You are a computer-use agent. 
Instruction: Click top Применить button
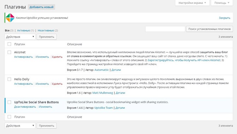tap(47, 37)
